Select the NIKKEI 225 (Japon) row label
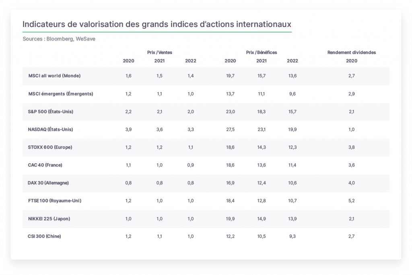The height and width of the screenshot is (275, 412). click(49, 219)
